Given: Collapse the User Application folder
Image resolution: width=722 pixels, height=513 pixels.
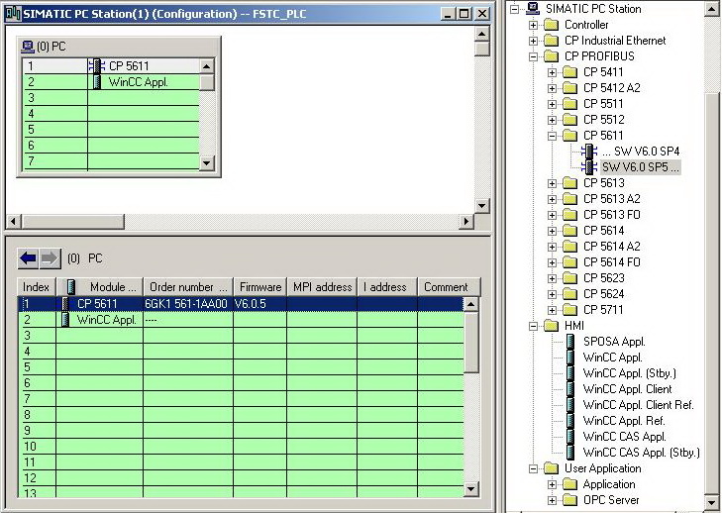Looking at the screenshot, I should click(x=533, y=468).
